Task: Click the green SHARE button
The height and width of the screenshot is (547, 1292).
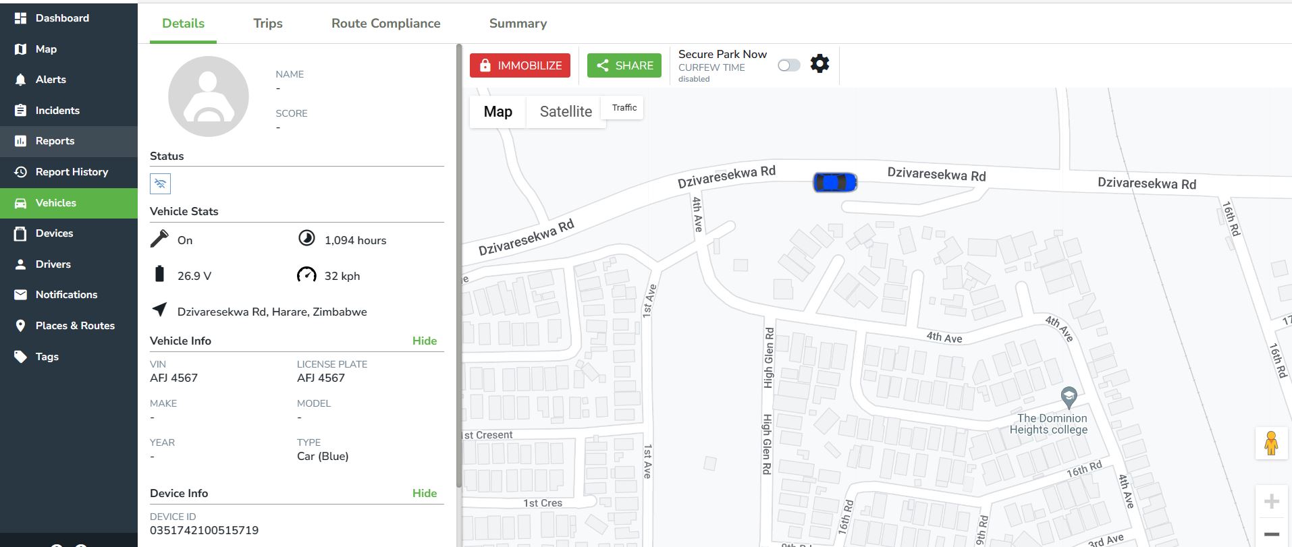Action: 624,65
